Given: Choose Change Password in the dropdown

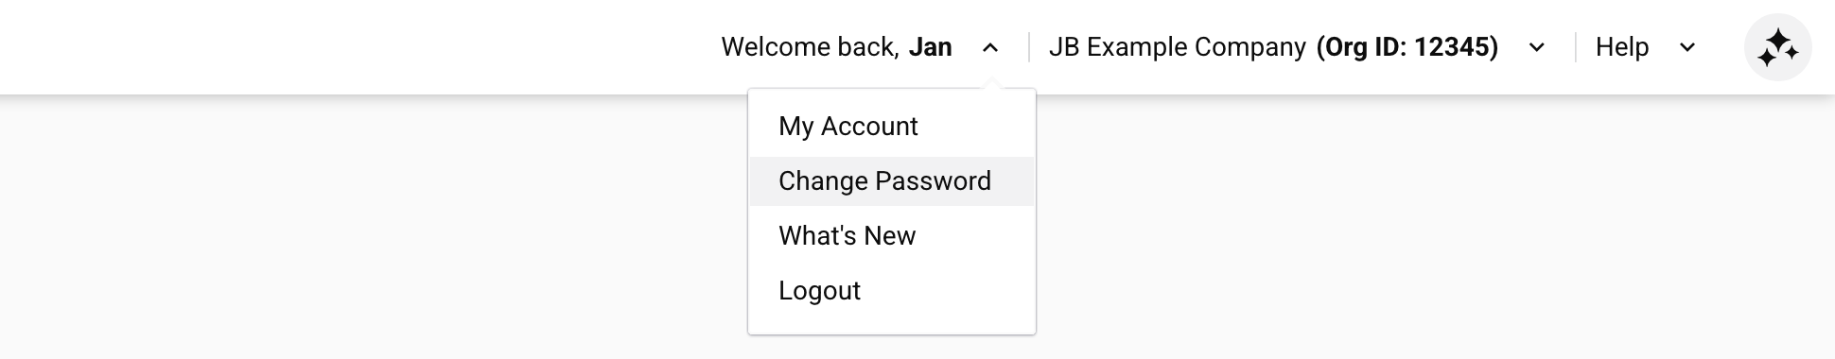Looking at the screenshot, I should pos(892,181).
